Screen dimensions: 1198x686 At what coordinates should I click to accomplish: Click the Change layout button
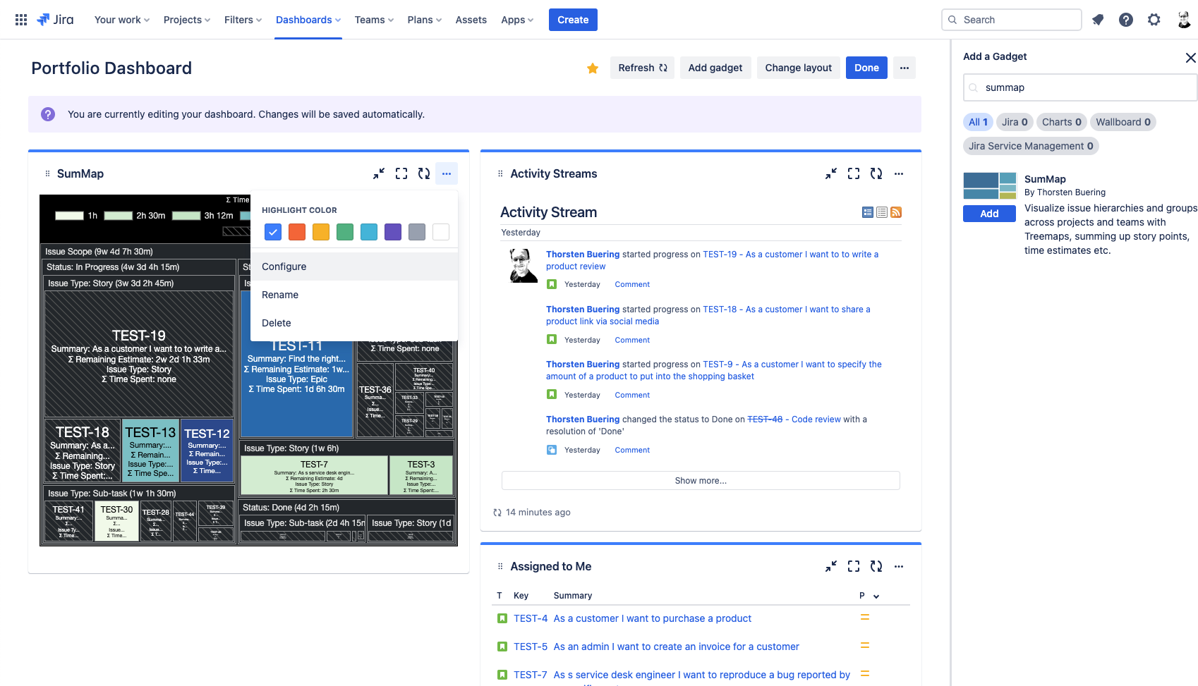pos(799,68)
